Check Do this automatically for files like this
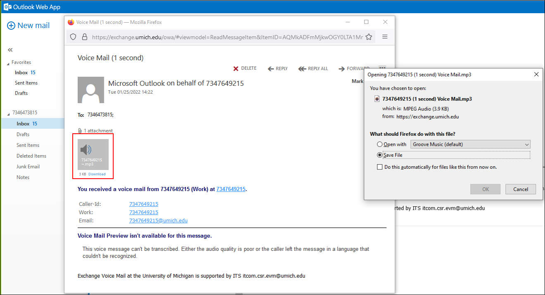This screenshot has width=545, height=295. click(x=379, y=167)
